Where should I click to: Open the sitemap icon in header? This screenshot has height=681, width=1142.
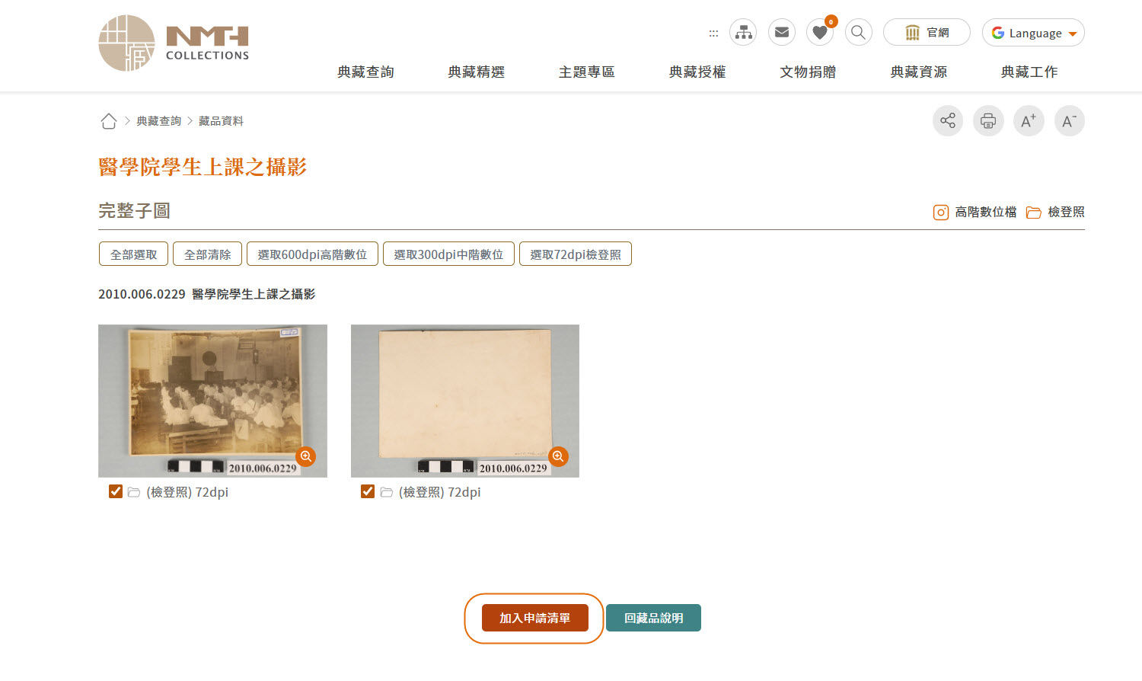(743, 32)
